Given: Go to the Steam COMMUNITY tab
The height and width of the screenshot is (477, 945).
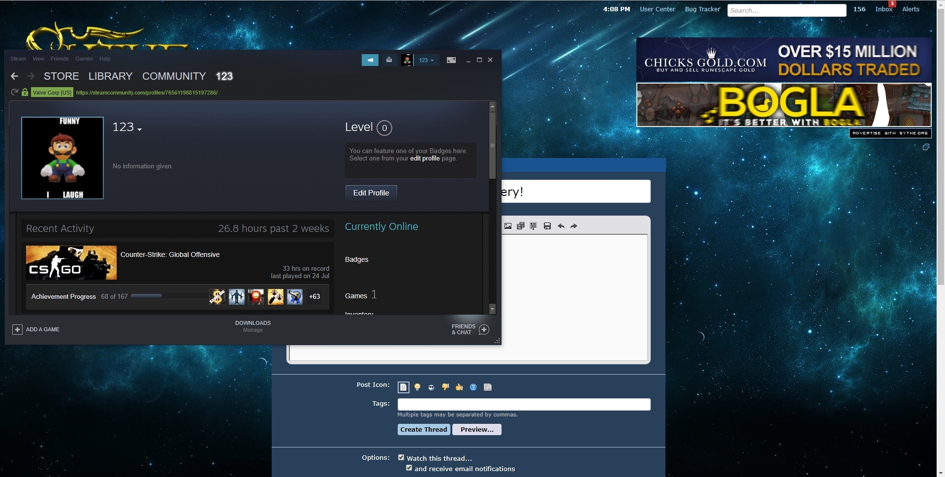Looking at the screenshot, I should (x=174, y=76).
